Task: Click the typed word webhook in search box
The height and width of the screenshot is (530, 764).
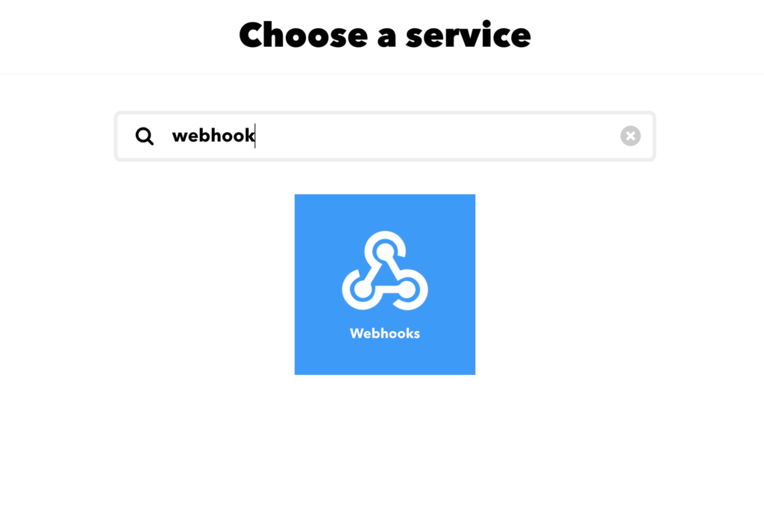Action: pyautogui.click(x=213, y=136)
